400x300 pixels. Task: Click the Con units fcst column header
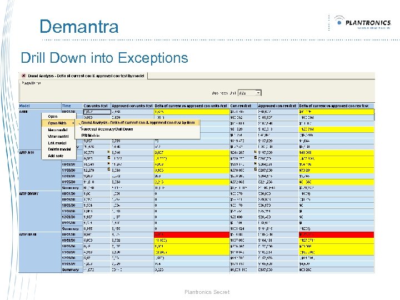click(x=97, y=106)
